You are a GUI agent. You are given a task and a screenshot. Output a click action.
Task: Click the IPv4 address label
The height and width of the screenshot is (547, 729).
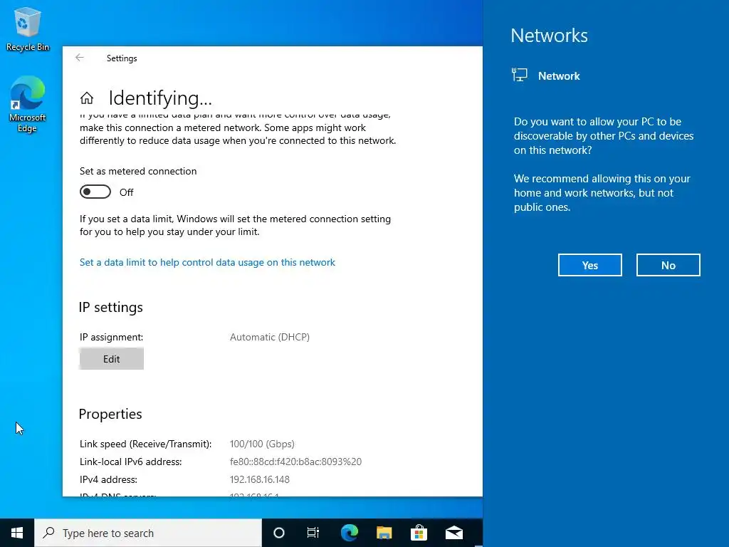[x=108, y=479]
